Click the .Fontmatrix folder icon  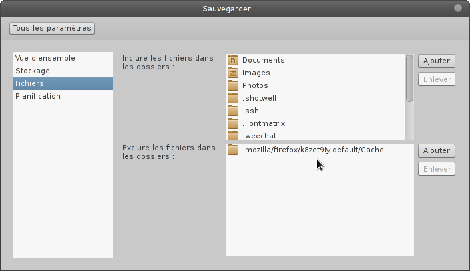coord(233,124)
